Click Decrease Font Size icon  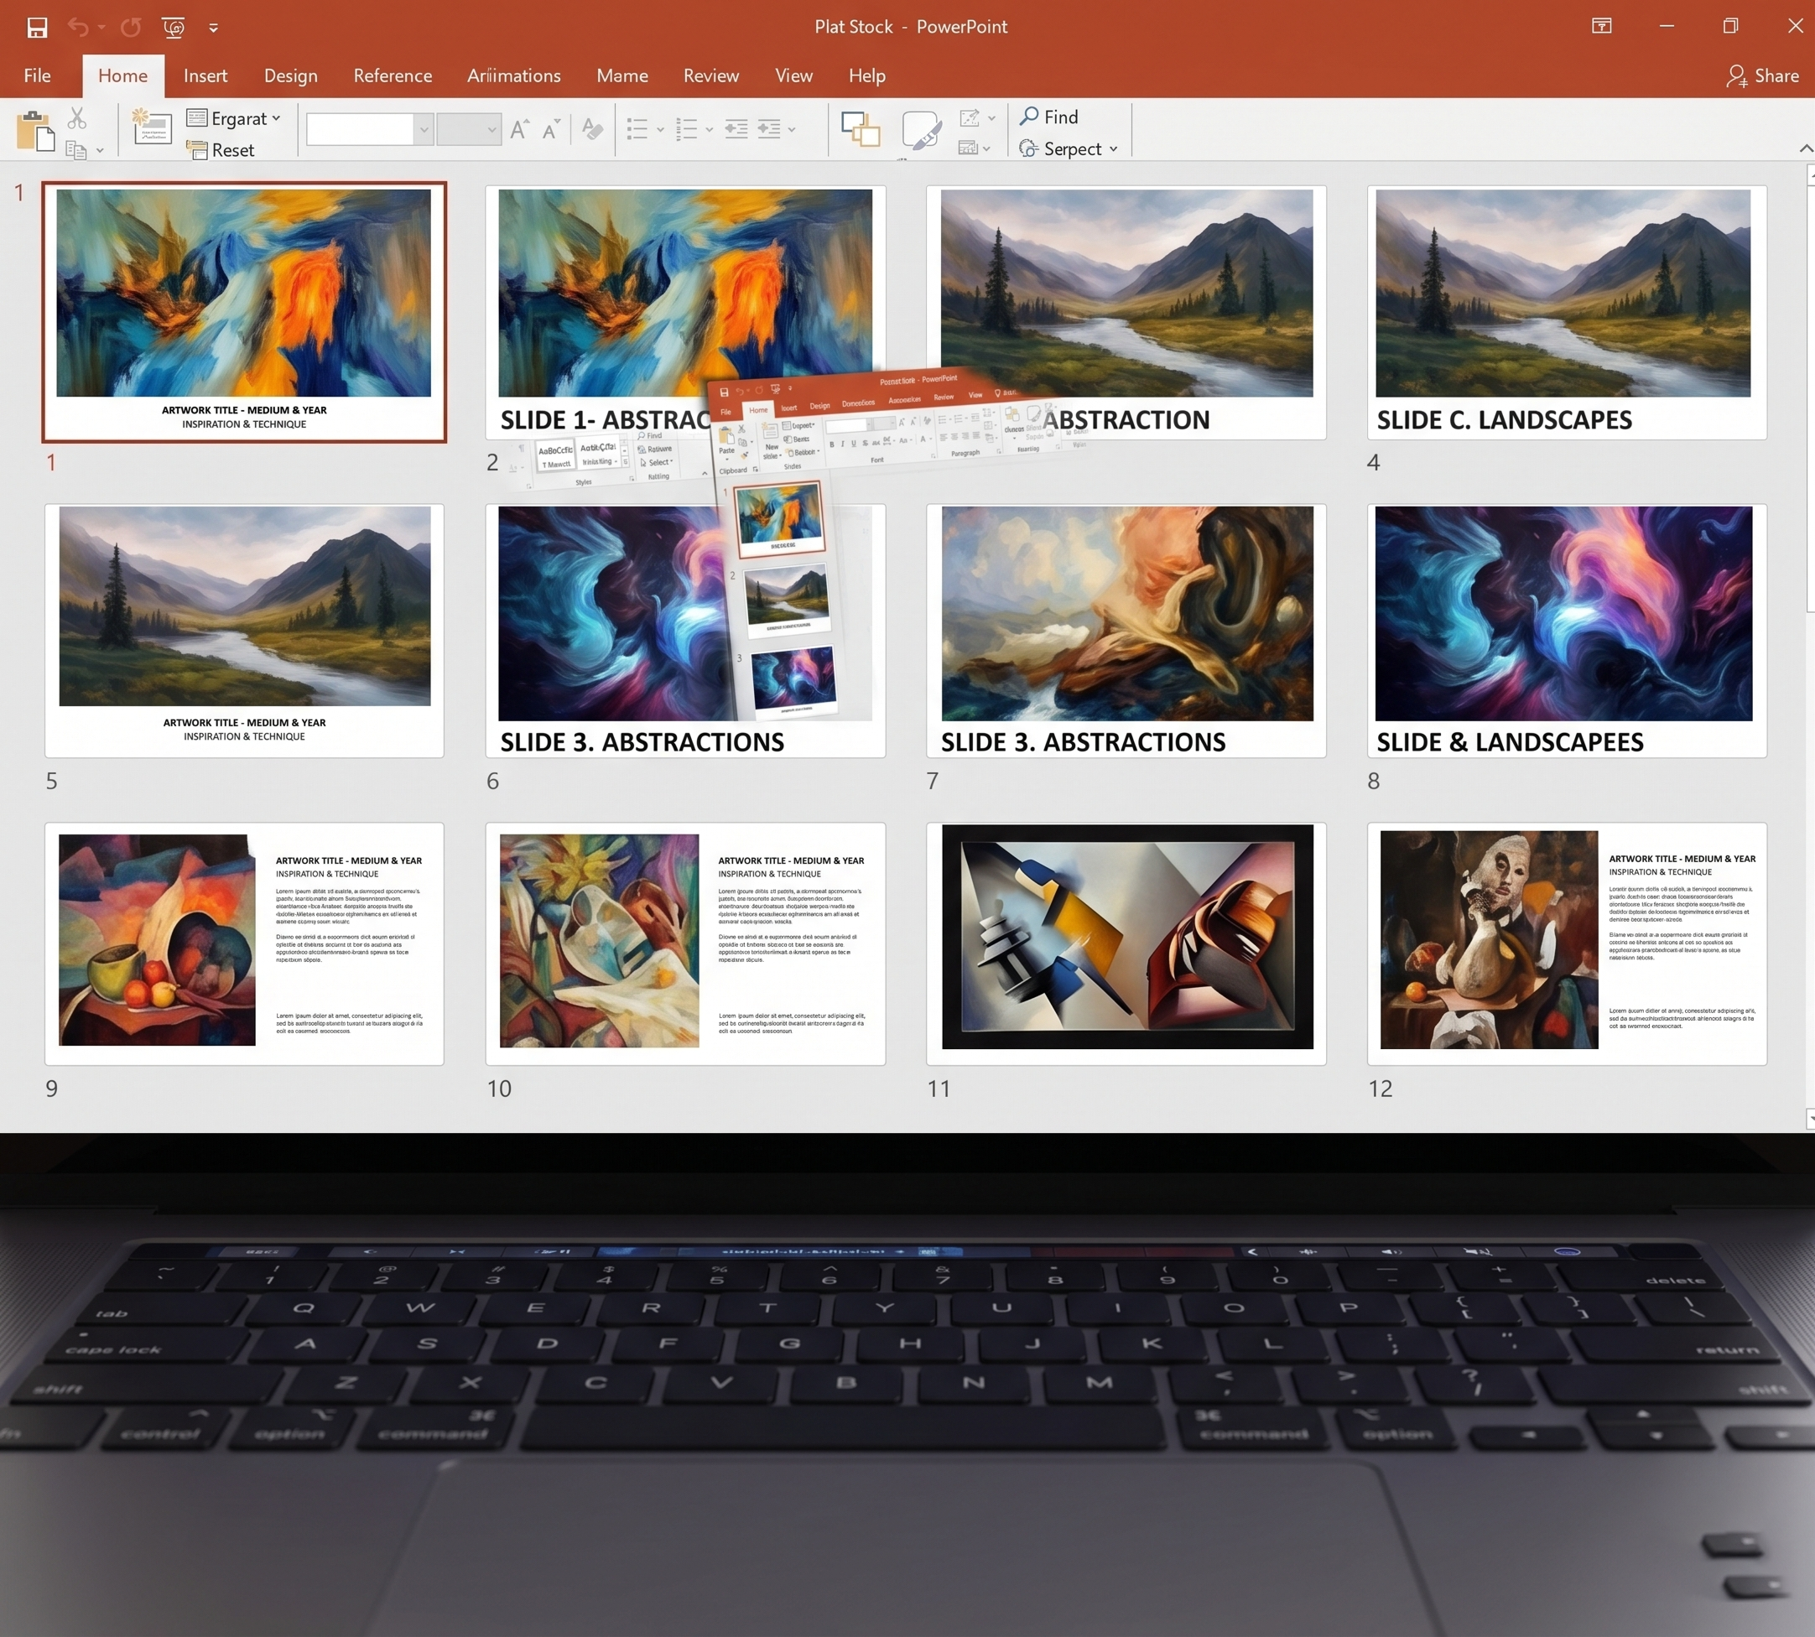pyautogui.click(x=550, y=128)
